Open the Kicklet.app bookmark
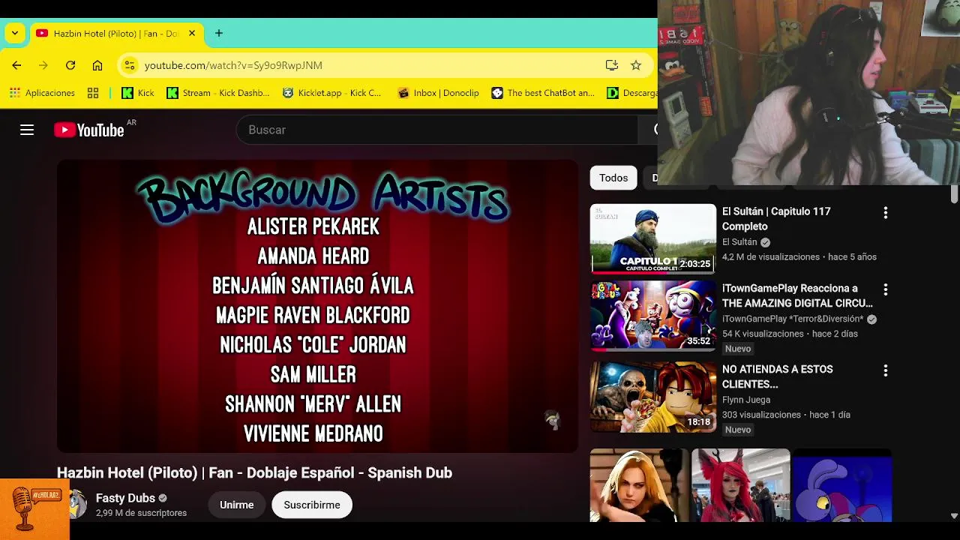Image resolution: width=960 pixels, height=540 pixels. coord(331,93)
